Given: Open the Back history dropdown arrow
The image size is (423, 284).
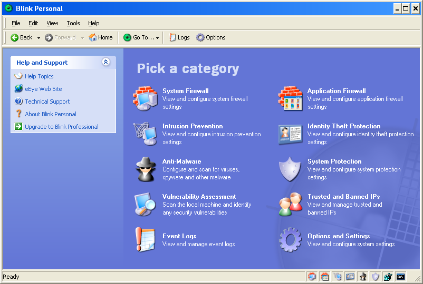Looking at the screenshot, I should (39, 38).
